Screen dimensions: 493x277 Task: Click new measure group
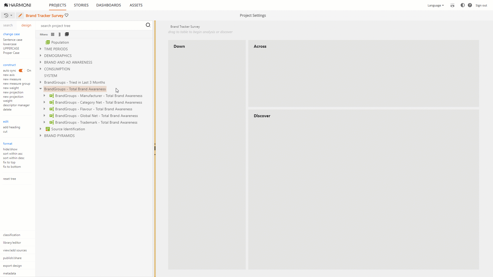[17, 84]
